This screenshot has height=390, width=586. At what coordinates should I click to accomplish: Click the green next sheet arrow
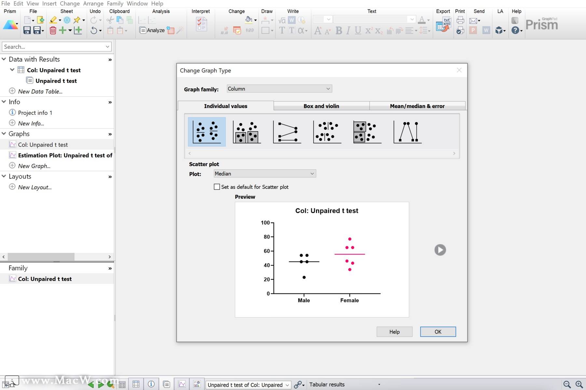(x=101, y=385)
